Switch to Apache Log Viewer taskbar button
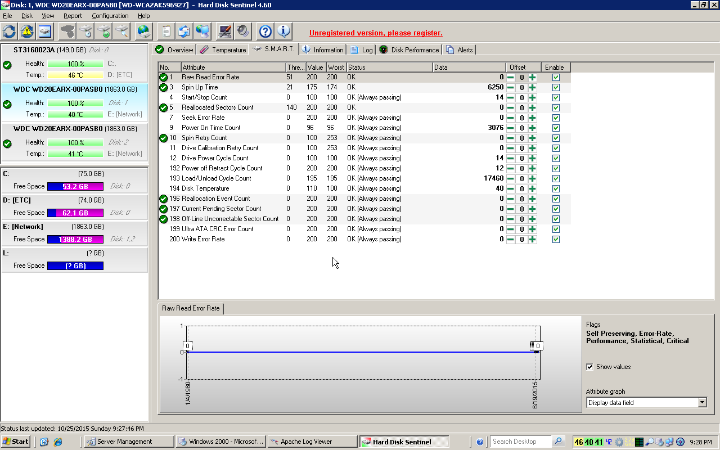Viewport: 720px width, 450px height. pyautogui.click(x=312, y=442)
